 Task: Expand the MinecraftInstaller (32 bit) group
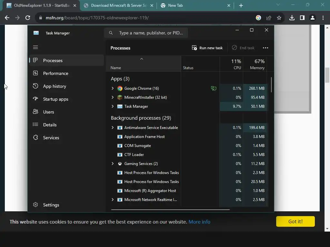point(112,97)
